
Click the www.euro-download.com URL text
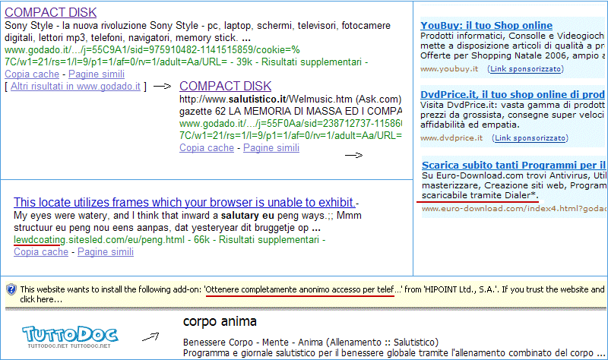pyautogui.click(x=514, y=209)
